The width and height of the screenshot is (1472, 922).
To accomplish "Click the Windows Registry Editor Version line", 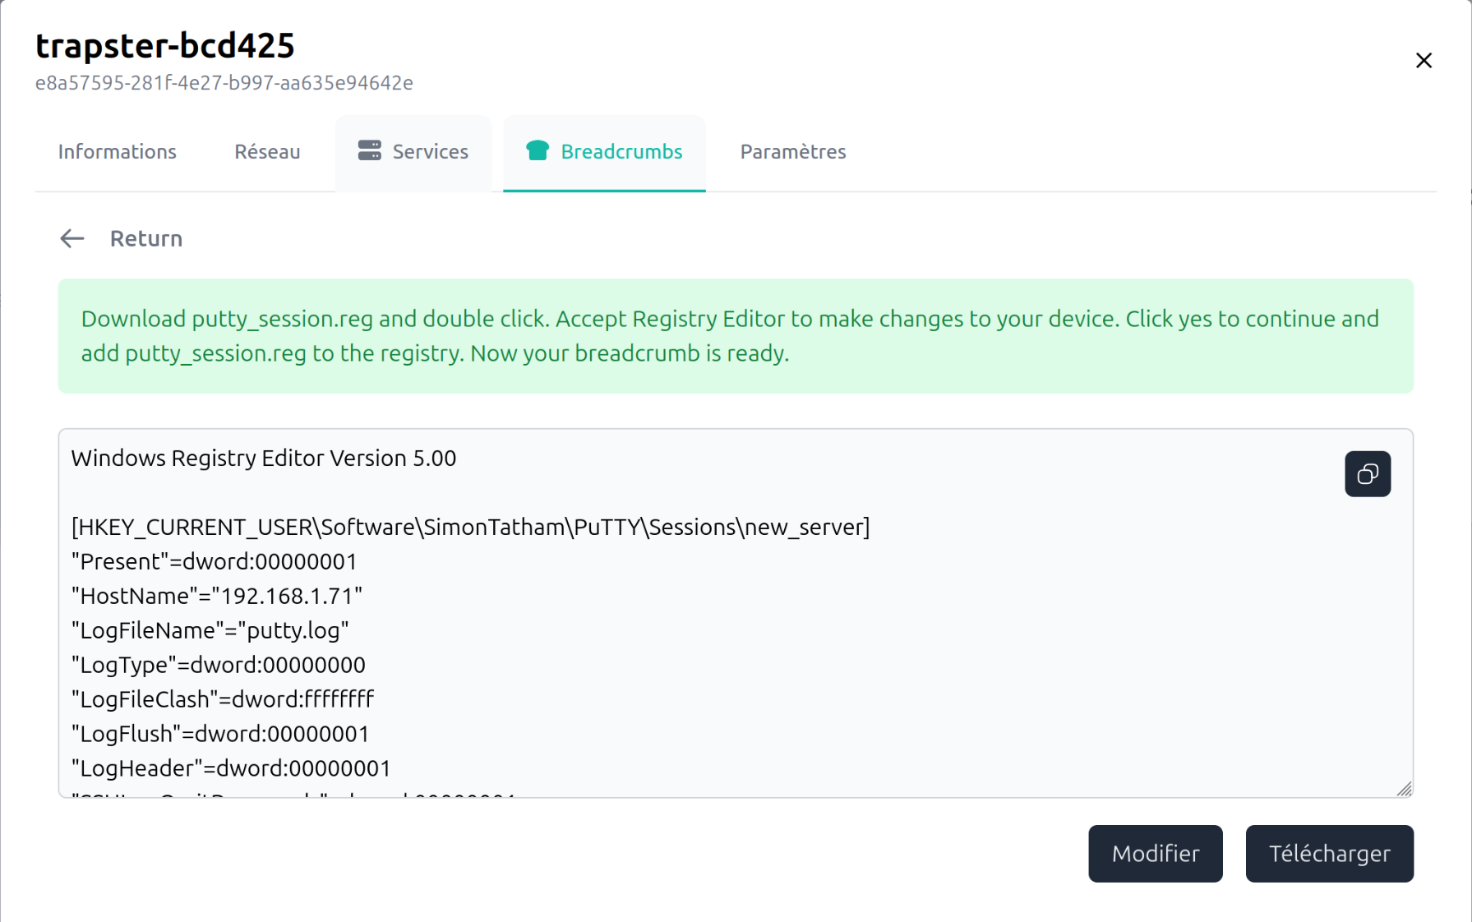I will point(263,459).
